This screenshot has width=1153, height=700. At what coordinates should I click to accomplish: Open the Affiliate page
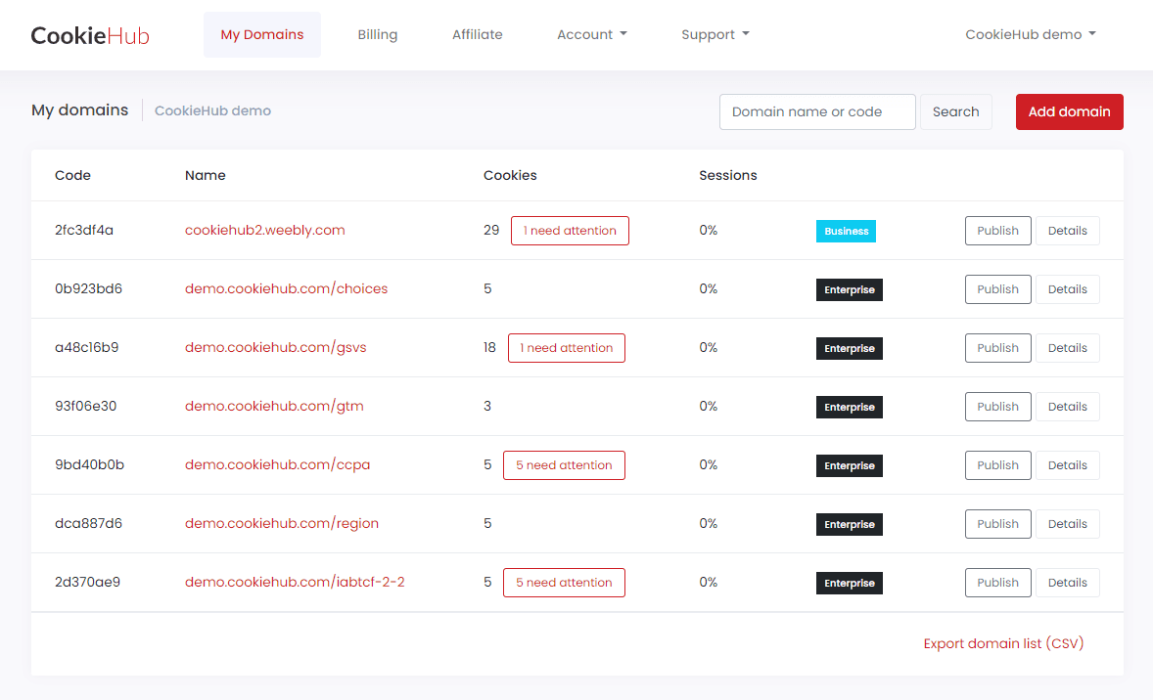point(477,34)
